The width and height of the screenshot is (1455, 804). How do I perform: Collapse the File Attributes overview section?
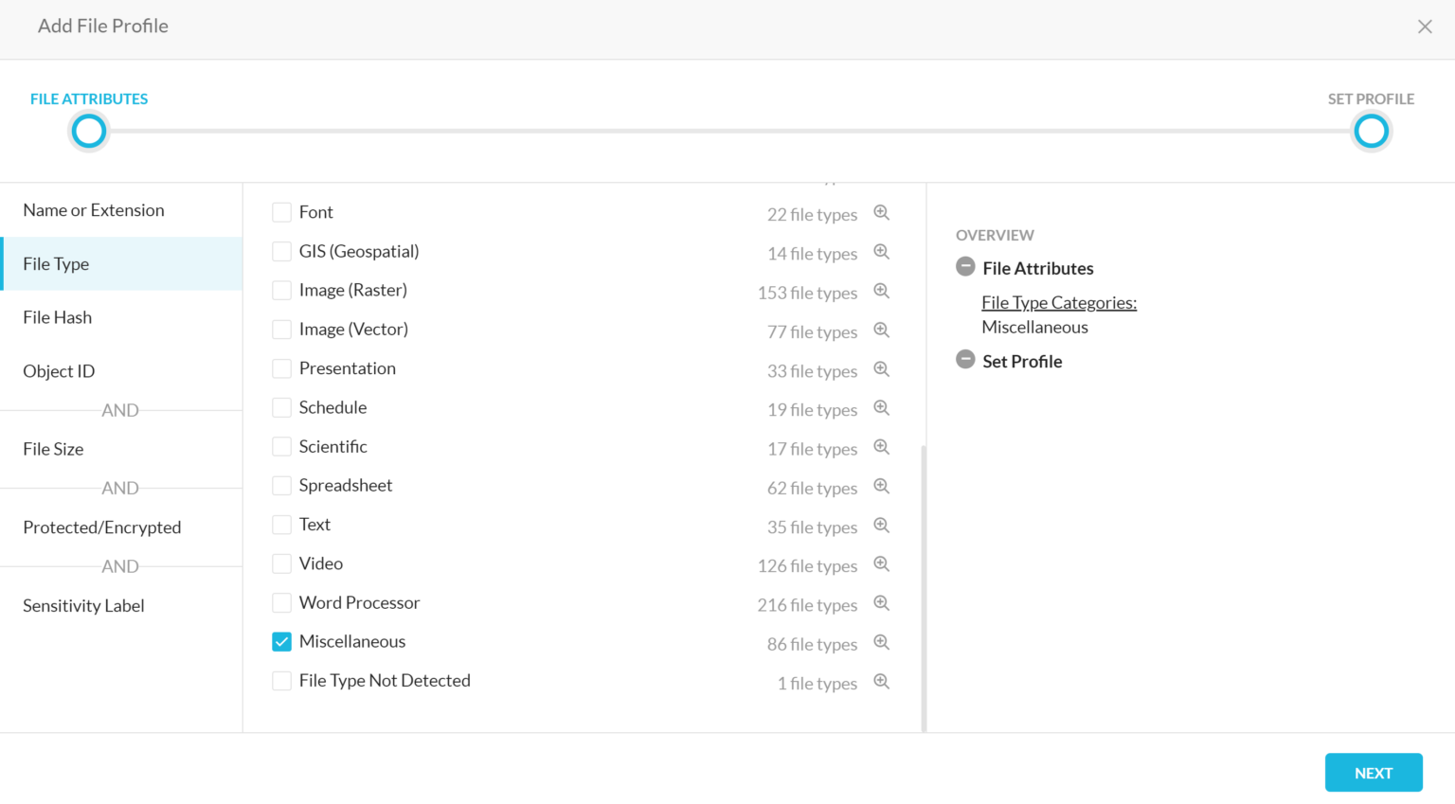(965, 267)
